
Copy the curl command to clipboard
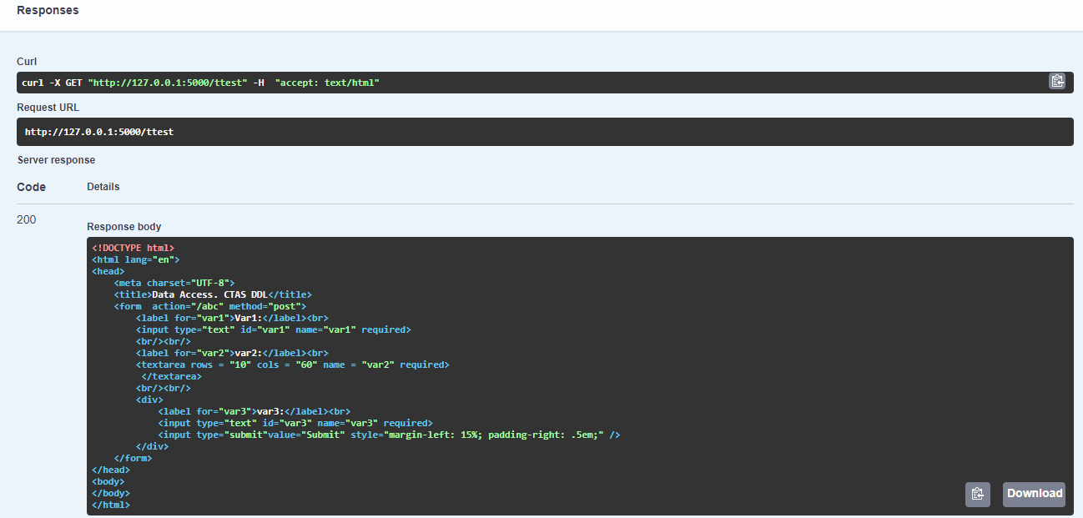click(1057, 81)
